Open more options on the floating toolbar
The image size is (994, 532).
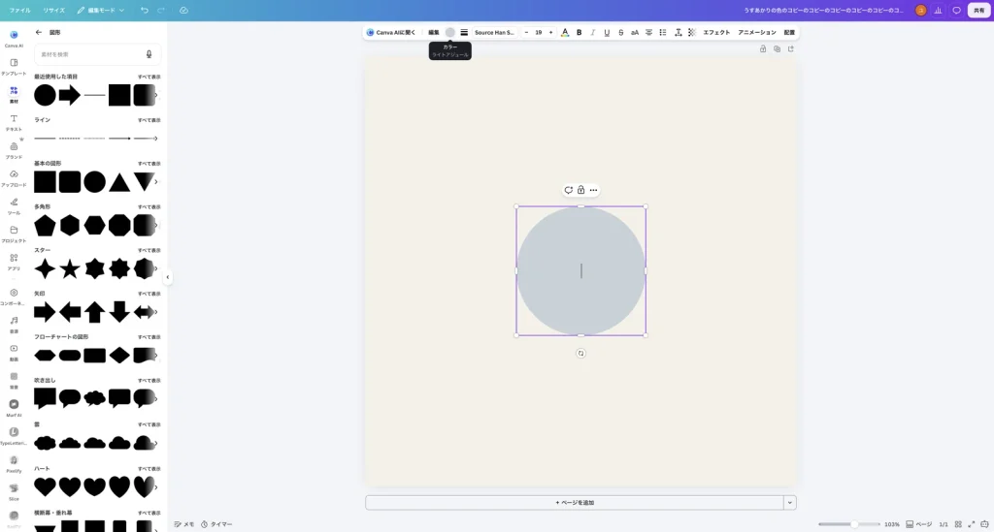(x=593, y=190)
